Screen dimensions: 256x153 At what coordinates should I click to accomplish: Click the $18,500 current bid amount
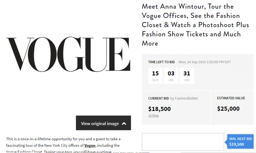tap(159, 109)
